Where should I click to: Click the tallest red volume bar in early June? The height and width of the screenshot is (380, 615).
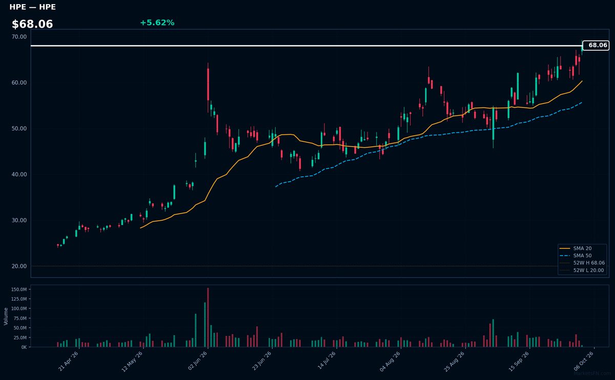point(208,318)
